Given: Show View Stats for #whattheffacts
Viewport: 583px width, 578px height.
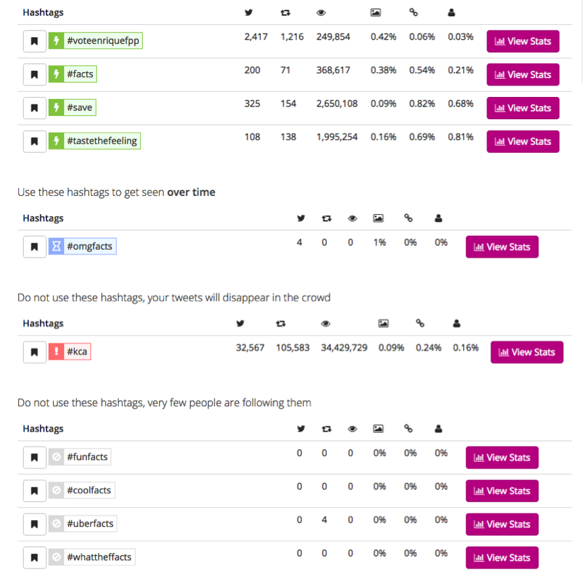Looking at the screenshot, I should pos(502,557).
